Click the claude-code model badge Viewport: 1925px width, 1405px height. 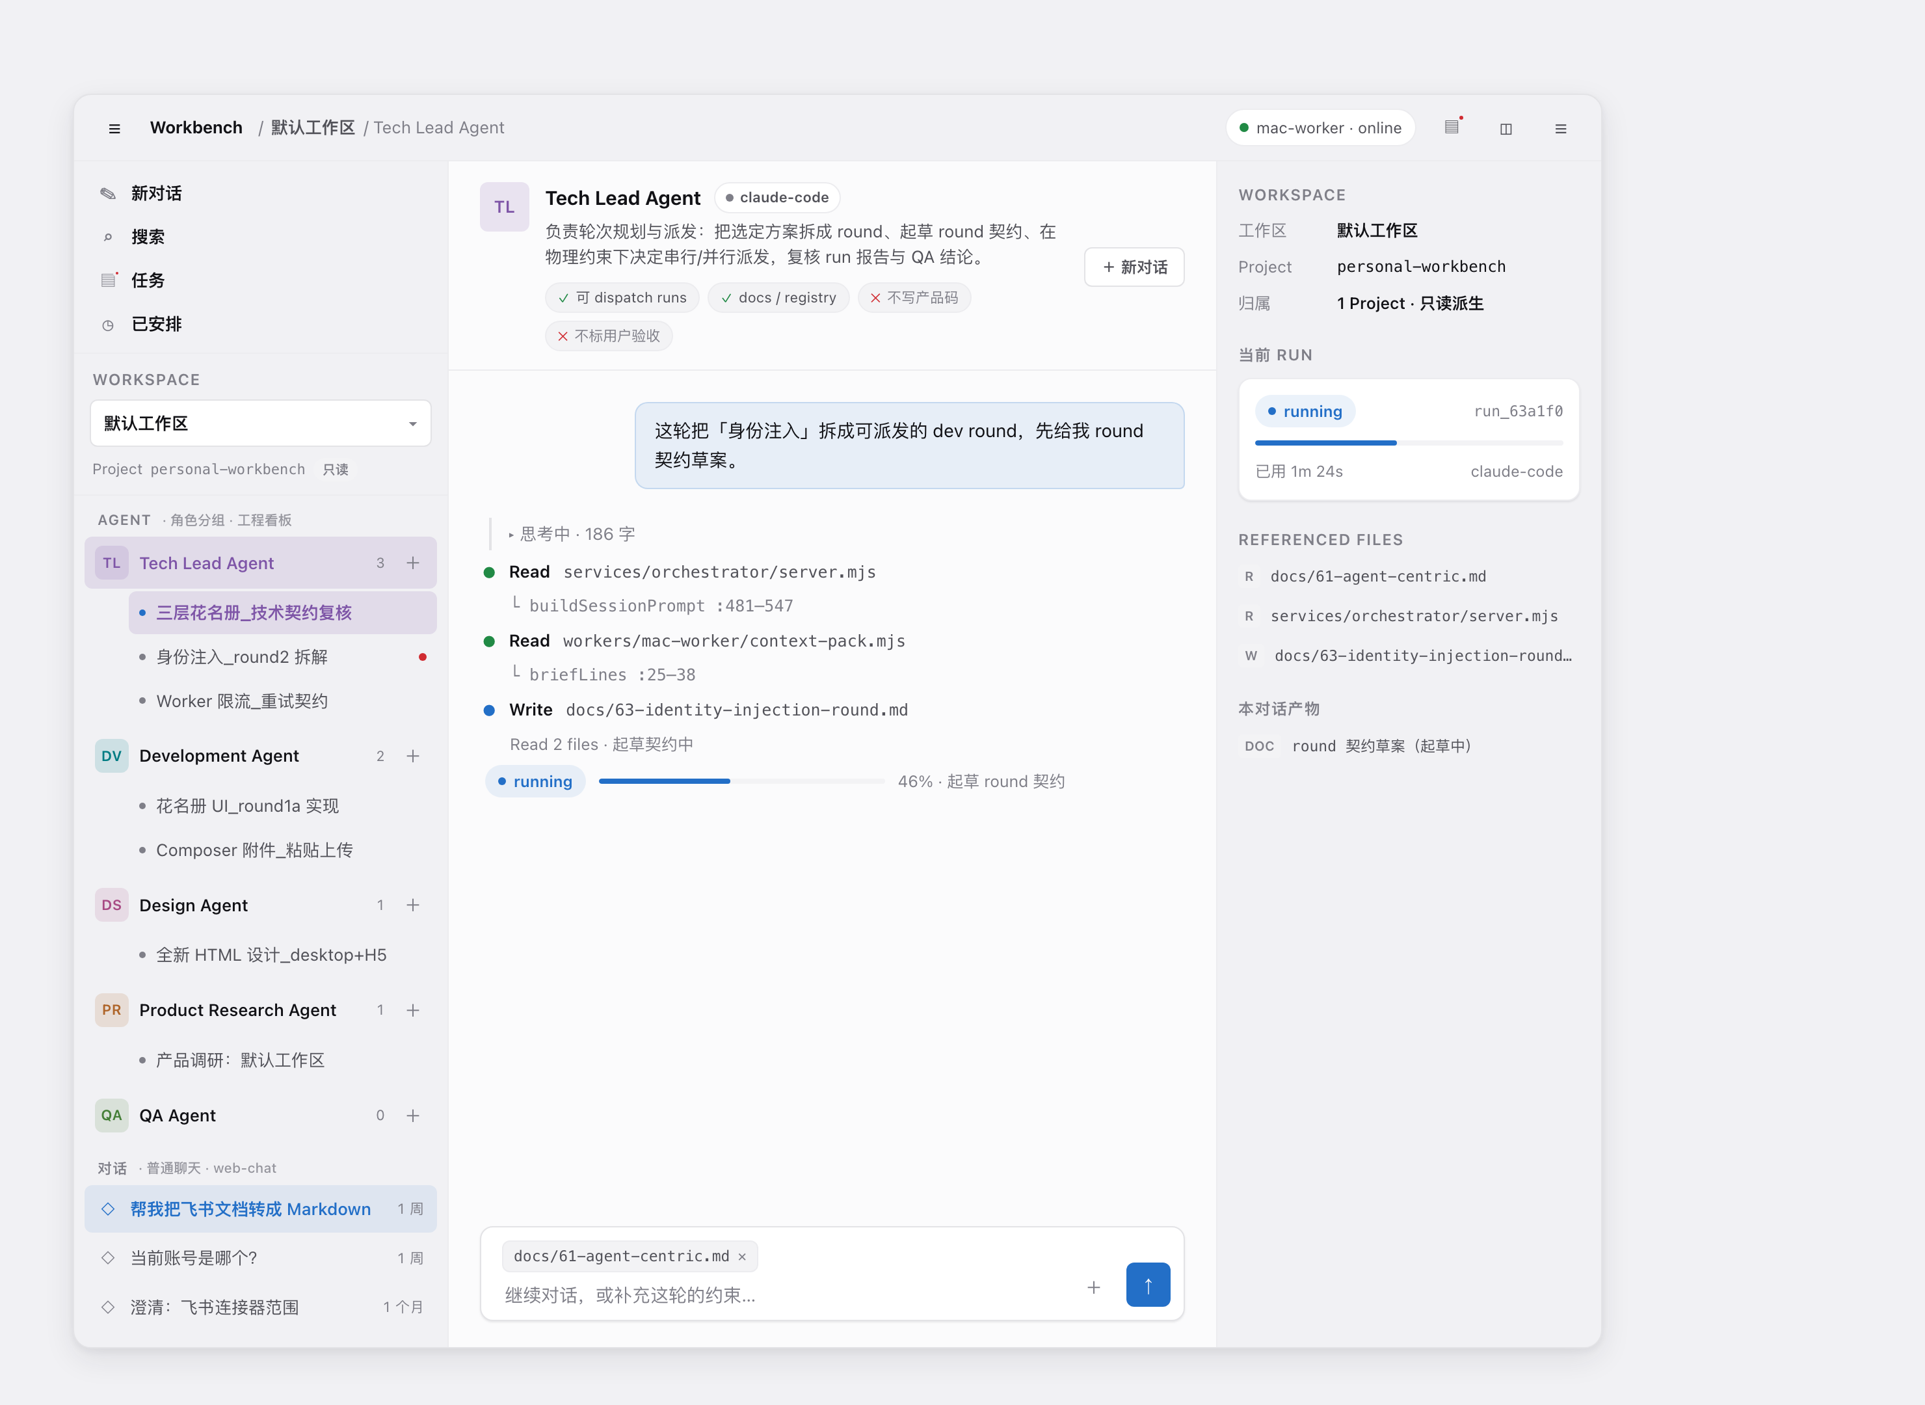pyautogui.click(x=777, y=197)
